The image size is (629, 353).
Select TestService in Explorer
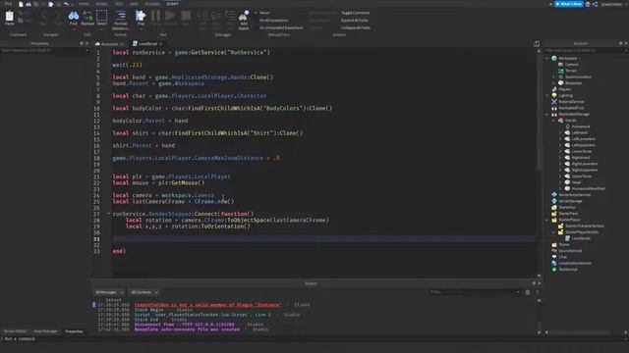click(x=565, y=270)
